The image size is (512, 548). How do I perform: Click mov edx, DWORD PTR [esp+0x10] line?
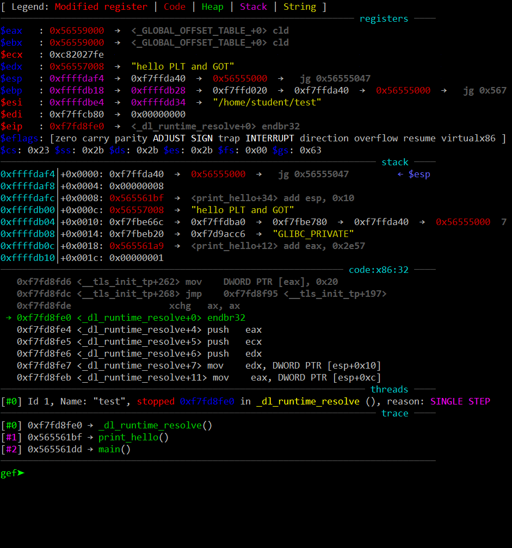[199, 365]
